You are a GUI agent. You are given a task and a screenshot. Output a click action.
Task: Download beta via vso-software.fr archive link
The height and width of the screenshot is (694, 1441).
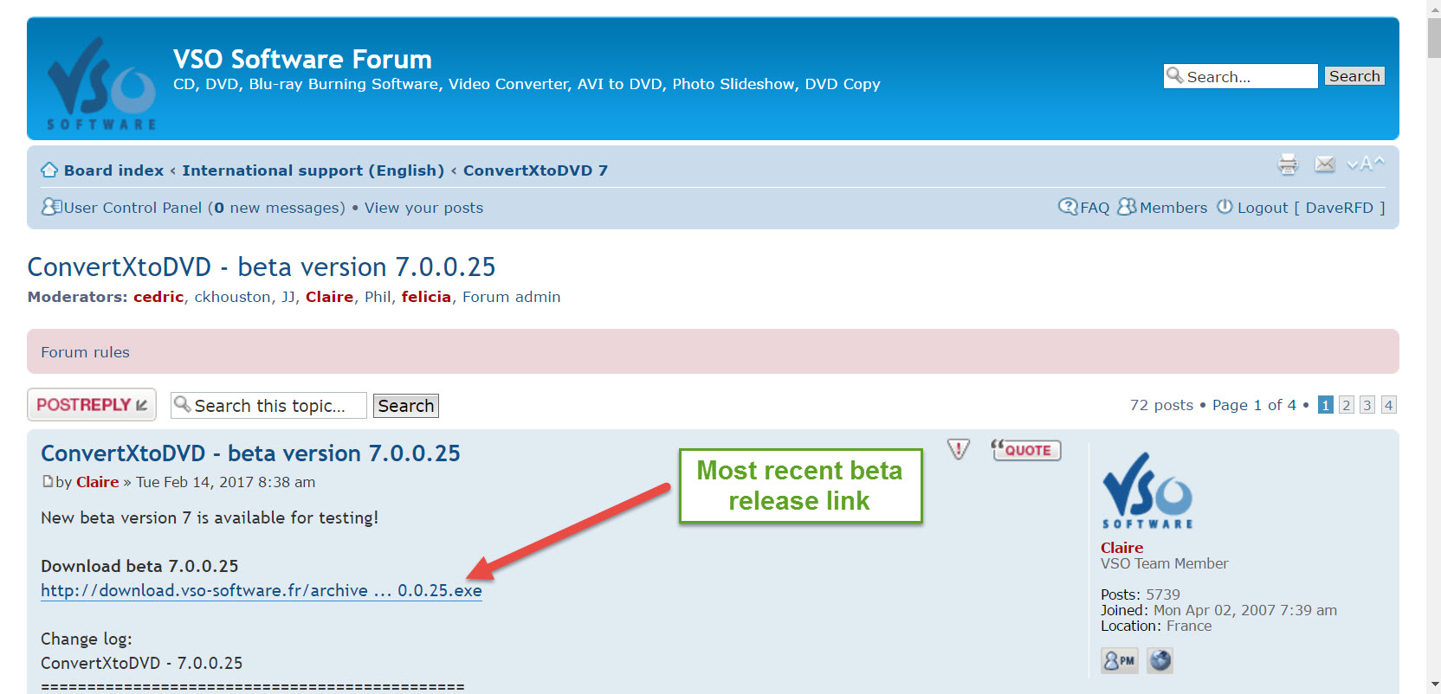pos(262,590)
